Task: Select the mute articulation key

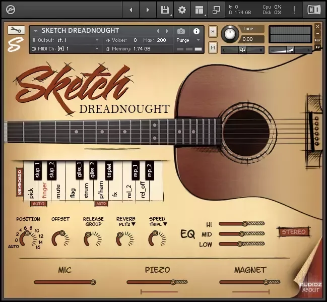Action: tap(58, 191)
